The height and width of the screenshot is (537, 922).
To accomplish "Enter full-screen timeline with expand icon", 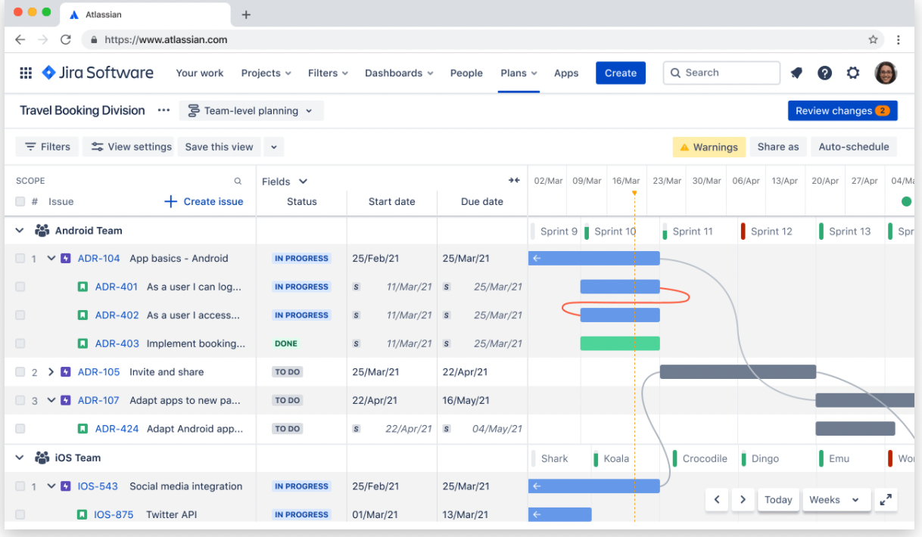I will (886, 499).
